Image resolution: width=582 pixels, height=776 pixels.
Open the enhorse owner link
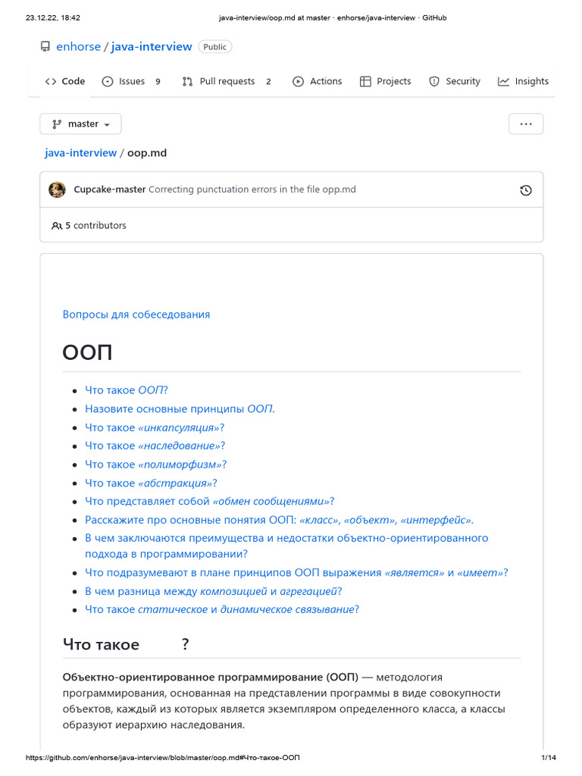[x=78, y=47]
